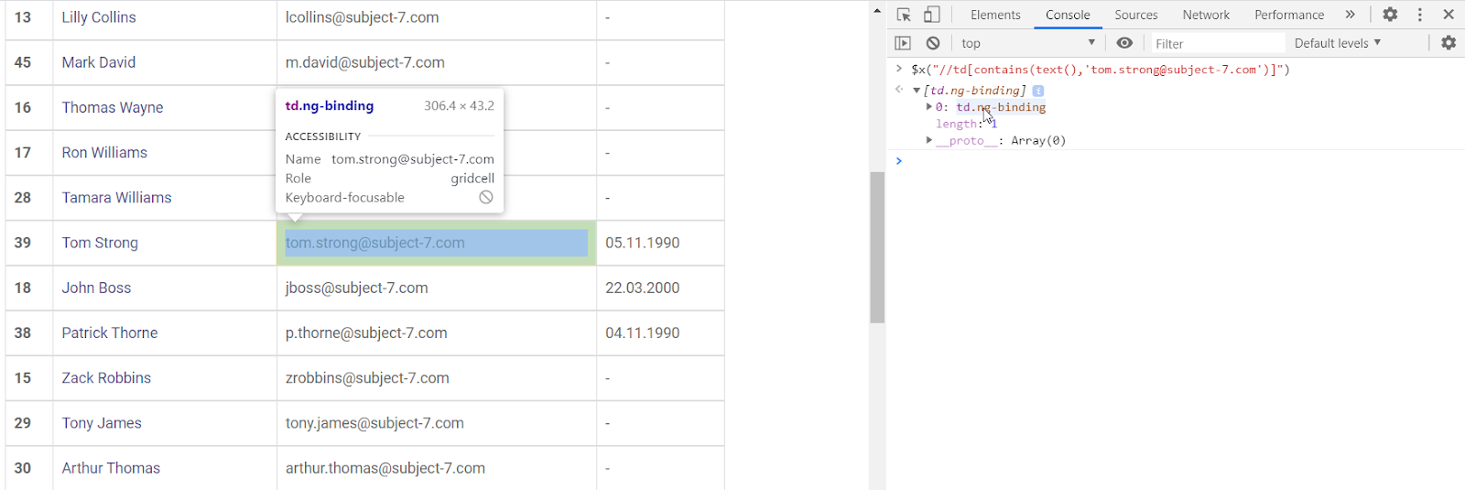The image size is (1465, 490).
Task: Click the console Filter input field
Action: pos(1216,43)
